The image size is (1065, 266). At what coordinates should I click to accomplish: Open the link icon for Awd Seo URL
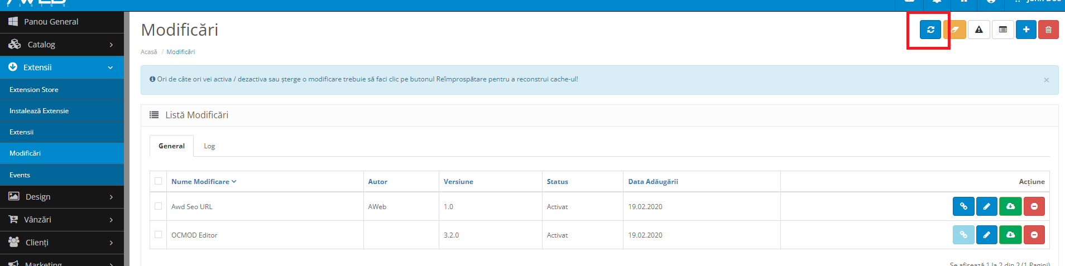coord(963,206)
